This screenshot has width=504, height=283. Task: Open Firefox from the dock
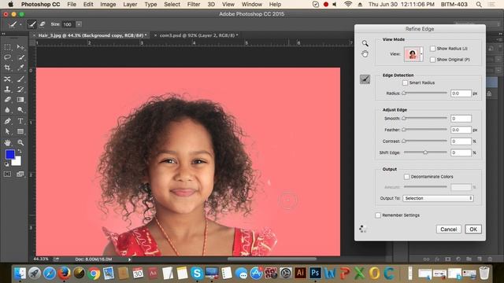64,273
